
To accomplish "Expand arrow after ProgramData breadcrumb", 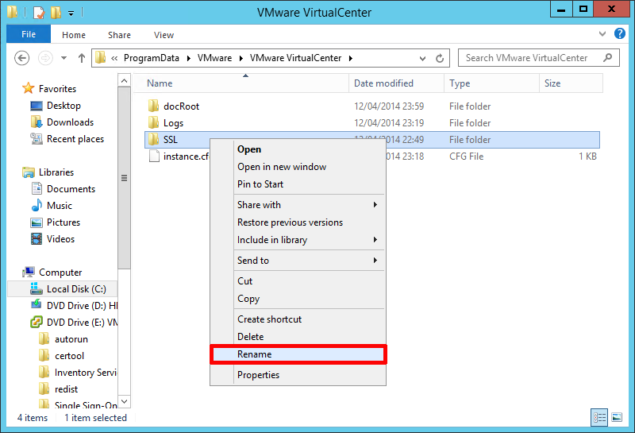I will pyautogui.click(x=189, y=58).
